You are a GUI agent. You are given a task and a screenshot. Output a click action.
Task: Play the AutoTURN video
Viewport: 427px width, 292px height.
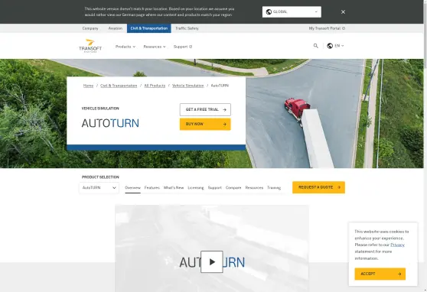[x=212, y=261]
